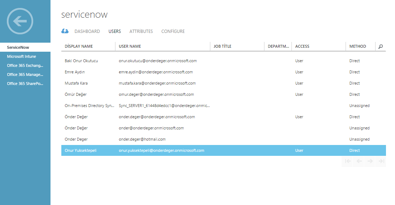Go to the previous page arrow
Image resolution: width=395 pixels, height=205 pixels.
coord(359,161)
